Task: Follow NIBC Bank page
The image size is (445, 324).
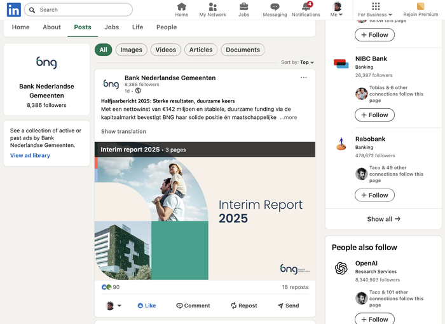Action: coord(374,115)
